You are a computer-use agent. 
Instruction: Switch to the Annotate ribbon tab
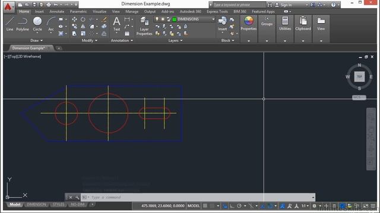[57, 11]
